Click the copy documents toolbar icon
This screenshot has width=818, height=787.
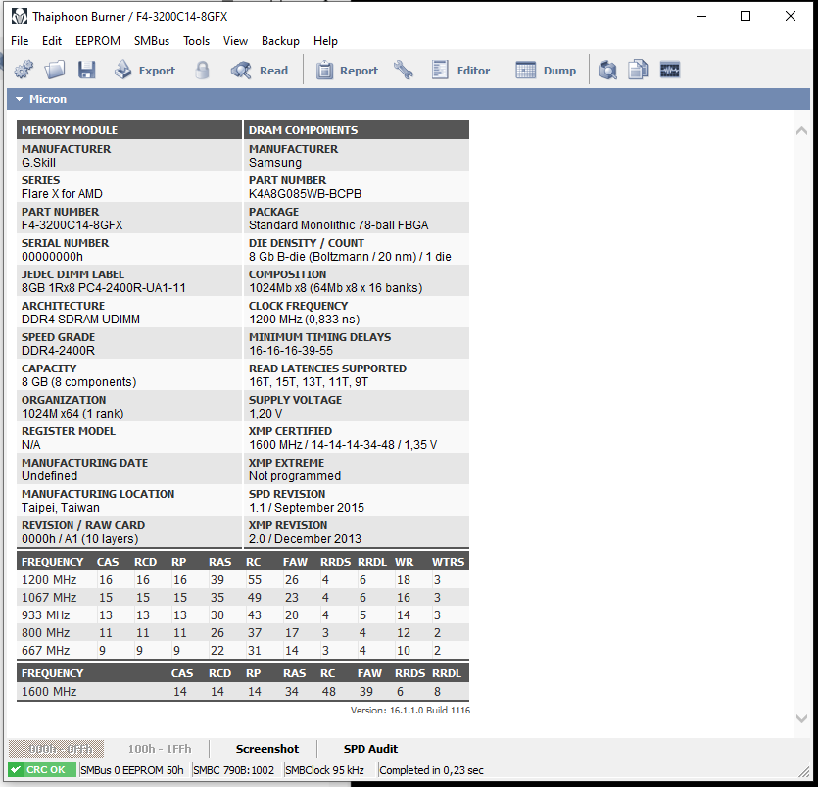pyautogui.click(x=638, y=70)
